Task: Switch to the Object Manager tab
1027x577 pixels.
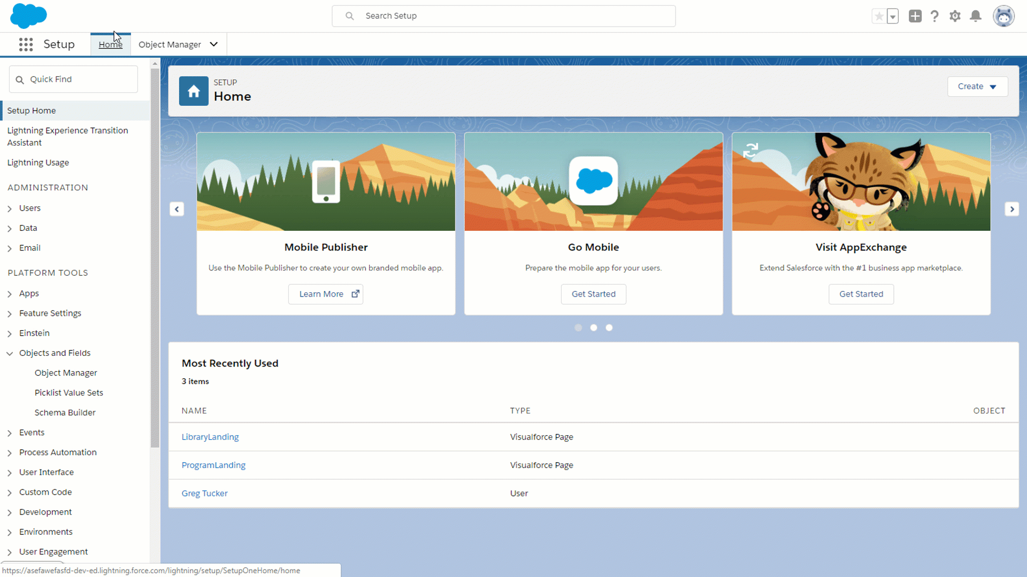Action: pos(170,44)
